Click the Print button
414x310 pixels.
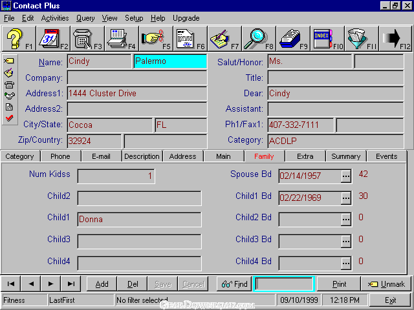(x=339, y=284)
